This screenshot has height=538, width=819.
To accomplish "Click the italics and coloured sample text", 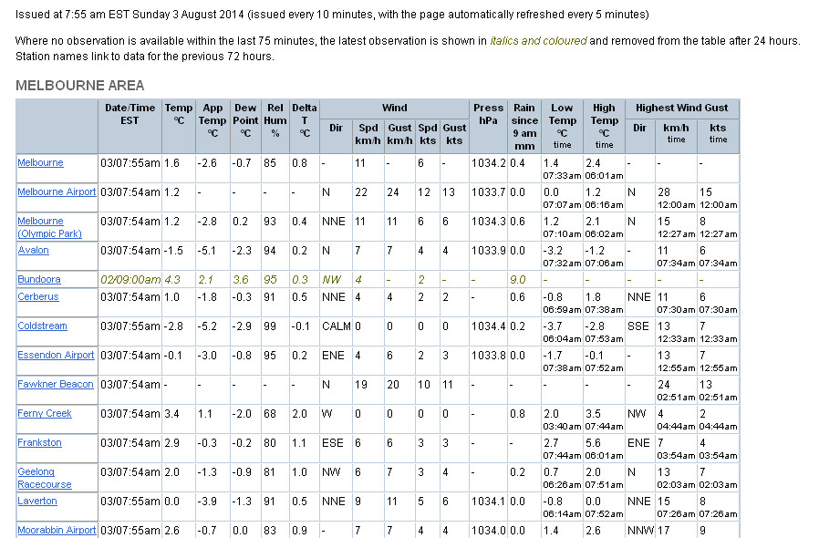I will [538, 41].
